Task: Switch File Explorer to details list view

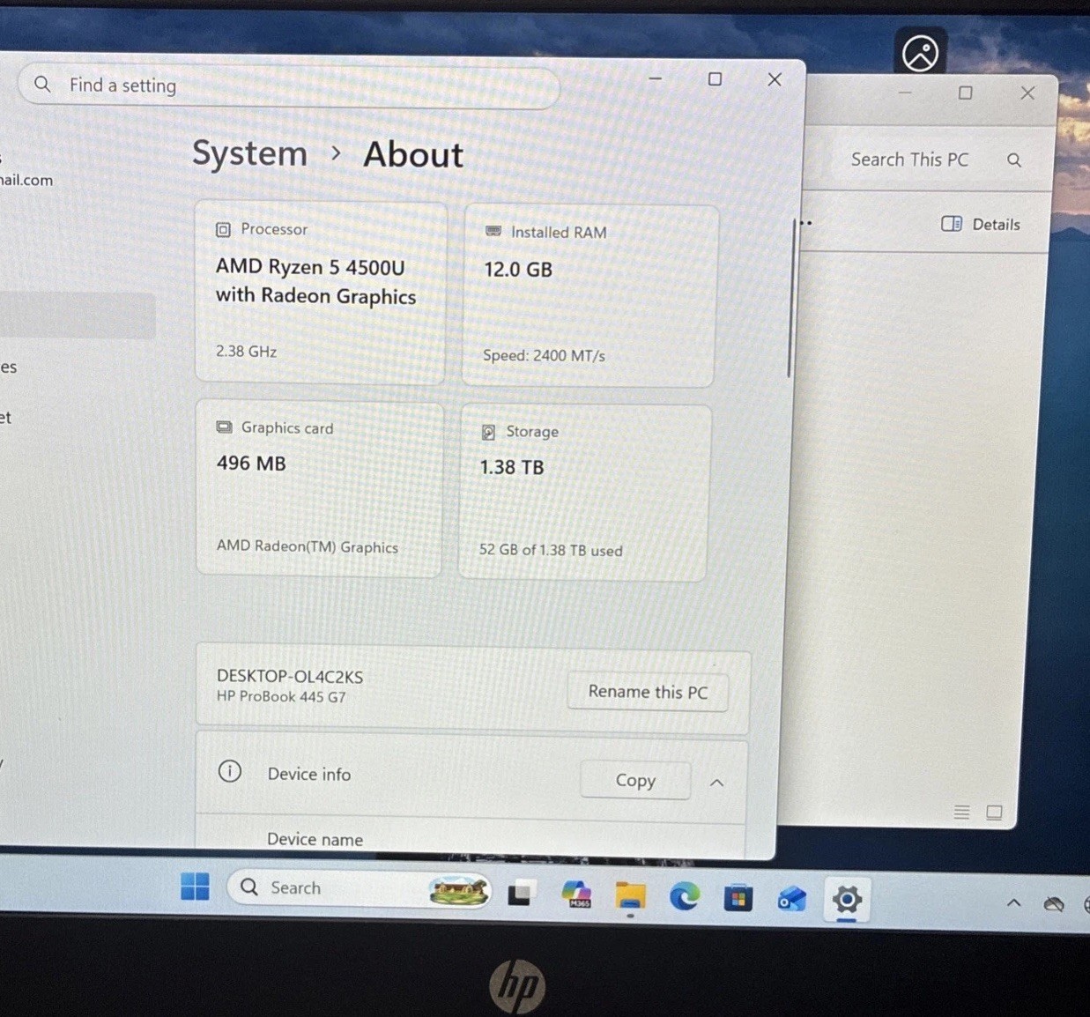Action: click(961, 812)
